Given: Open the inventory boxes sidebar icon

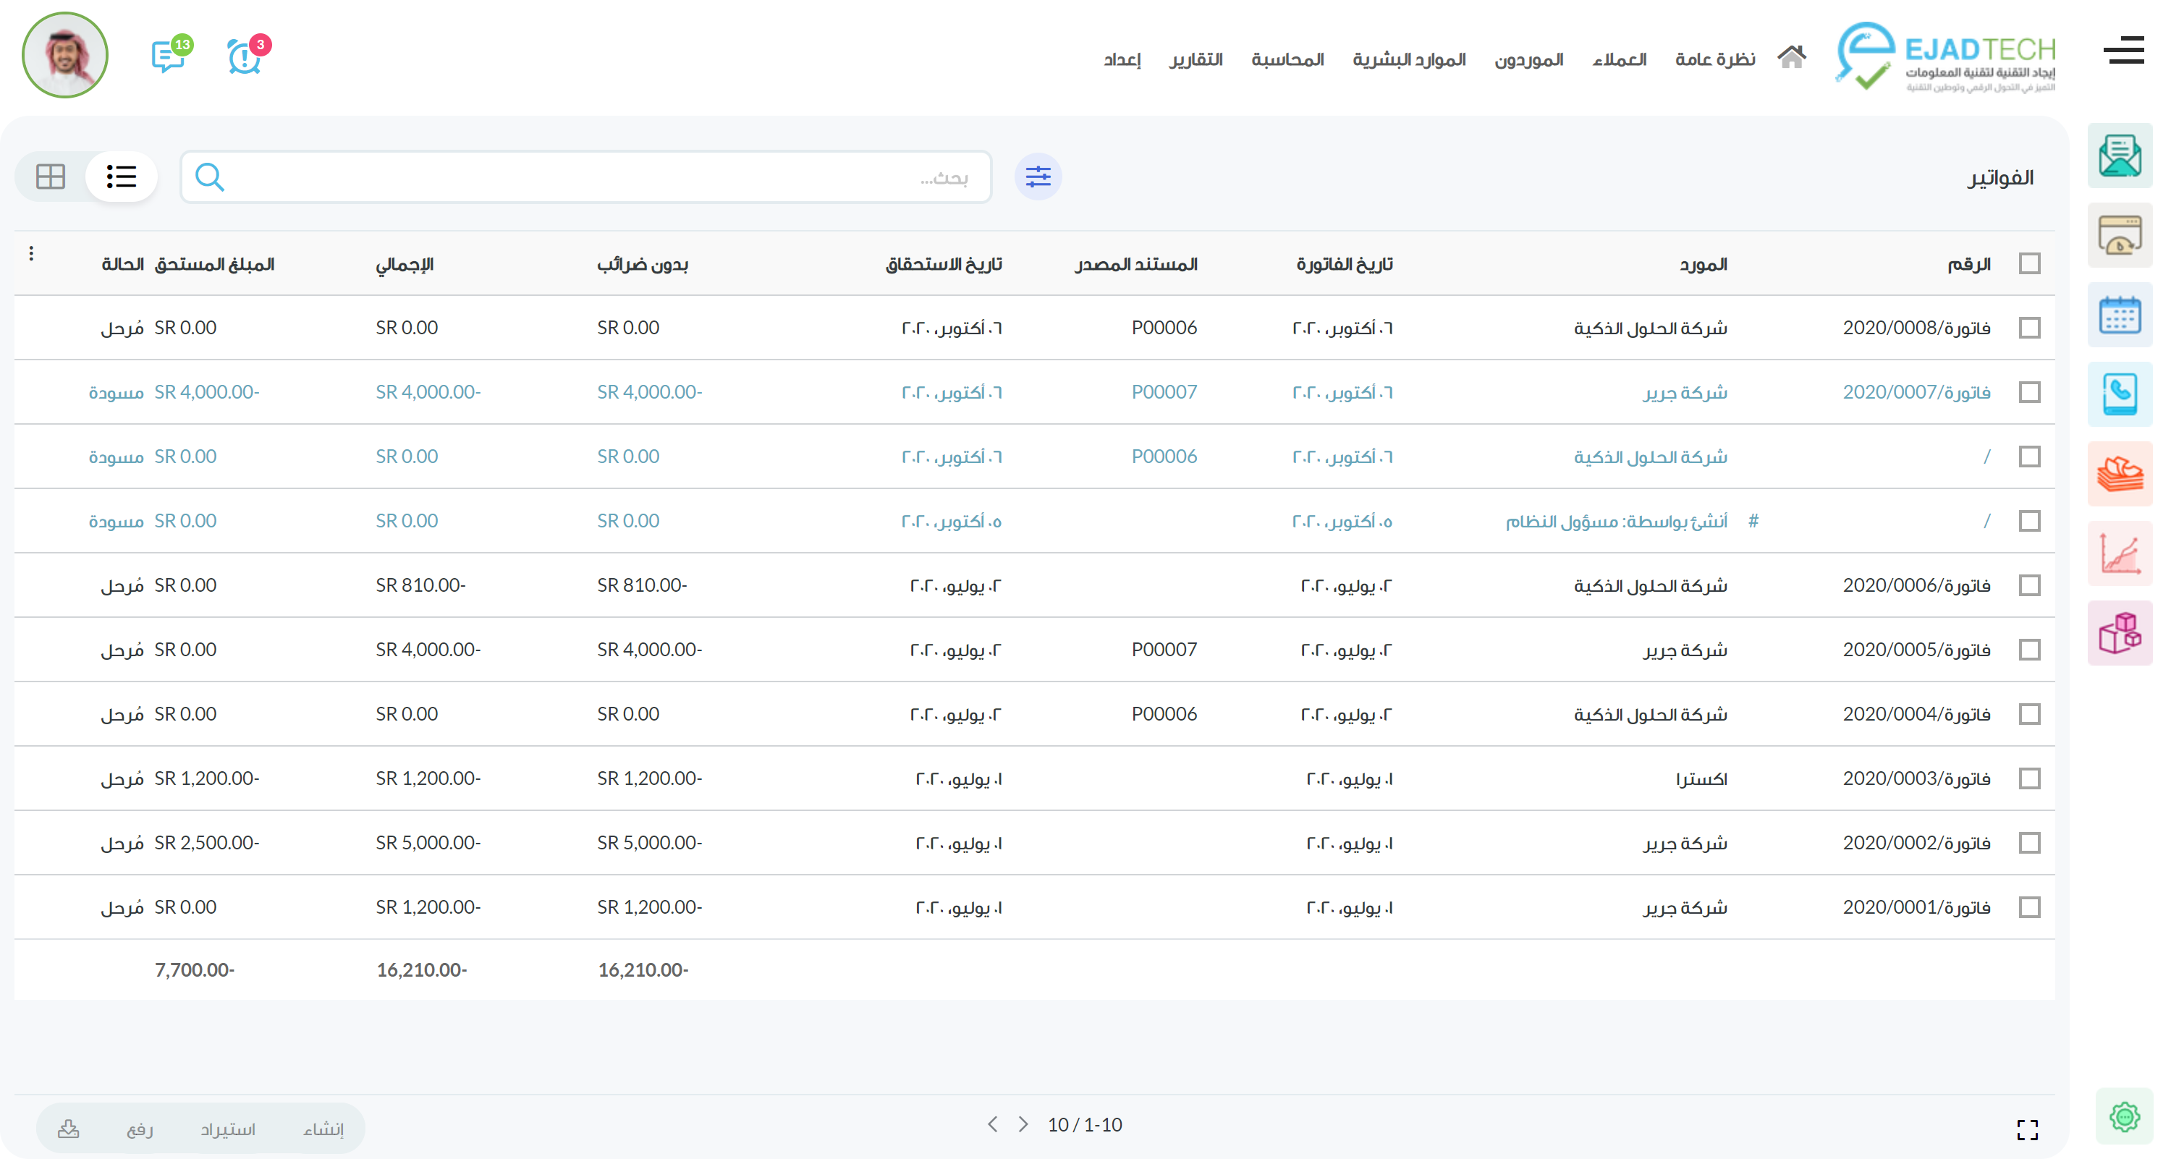Looking at the screenshot, I should click(2120, 632).
